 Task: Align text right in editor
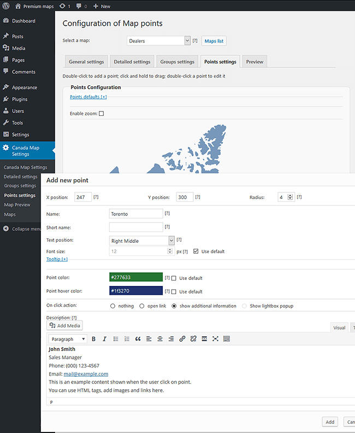click(x=171, y=339)
